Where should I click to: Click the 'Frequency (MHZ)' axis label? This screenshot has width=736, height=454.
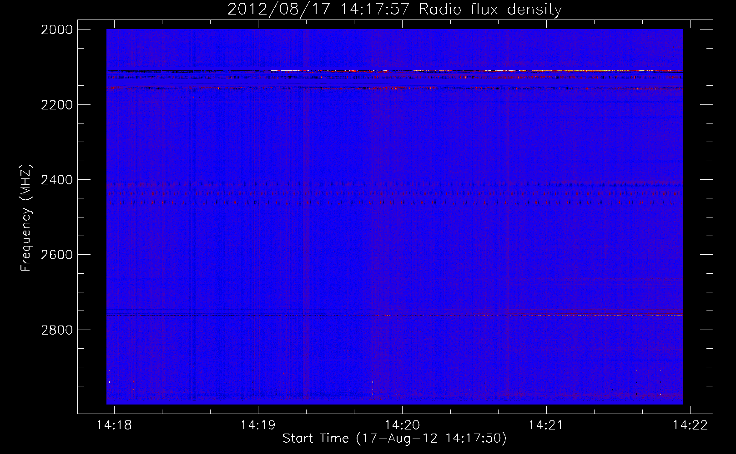tap(26, 217)
